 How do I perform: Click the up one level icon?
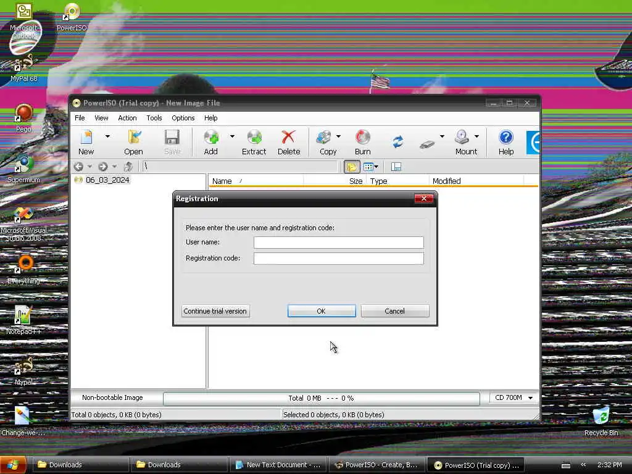pyautogui.click(x=128, y=167)
